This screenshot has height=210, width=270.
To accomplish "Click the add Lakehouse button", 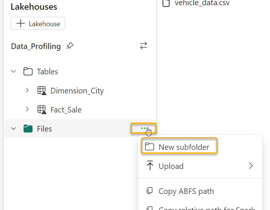I will pos(38,24).
